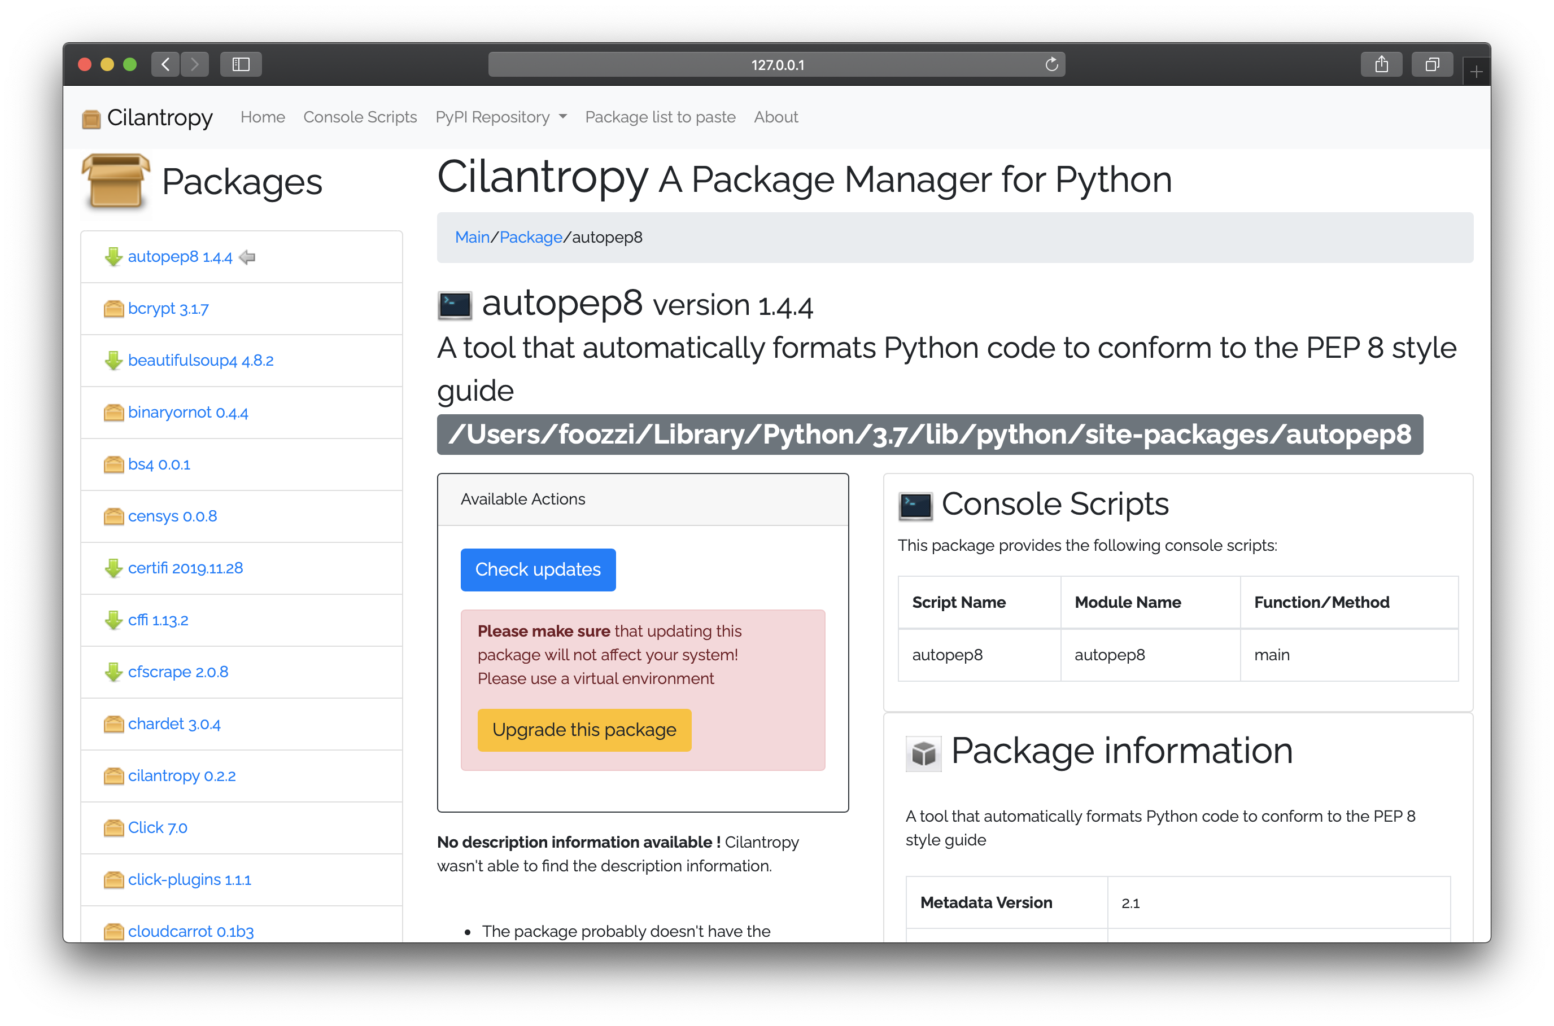Click the browser reload page icon
The width and height of the screenshot is (1554, 1026).
pos(1051,64)
